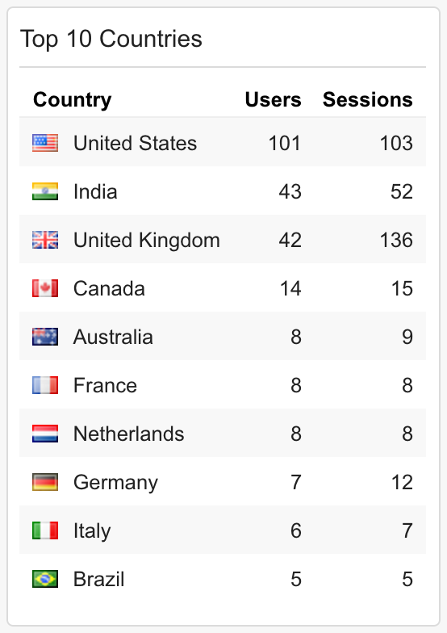
Task: Click the Canada flag icon
Action: (x=45, y=288)
